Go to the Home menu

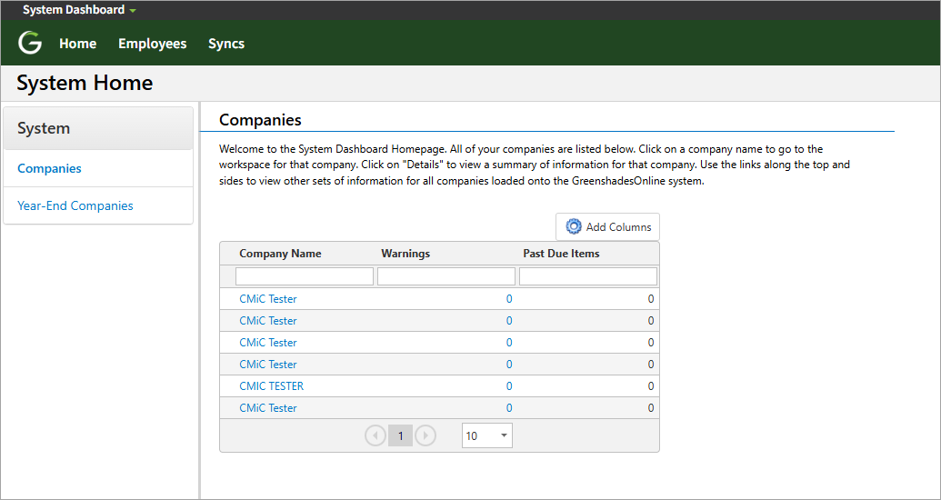pos(78,44)
